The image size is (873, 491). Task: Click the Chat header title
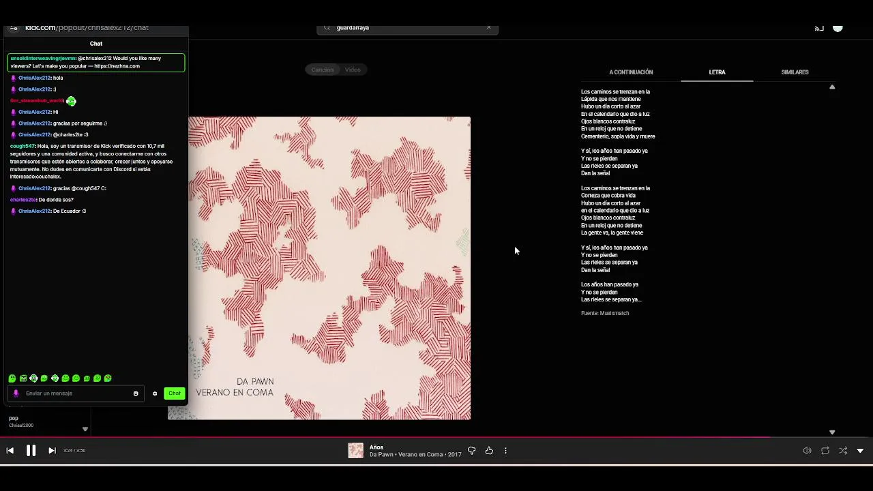(x=96, y=44)
